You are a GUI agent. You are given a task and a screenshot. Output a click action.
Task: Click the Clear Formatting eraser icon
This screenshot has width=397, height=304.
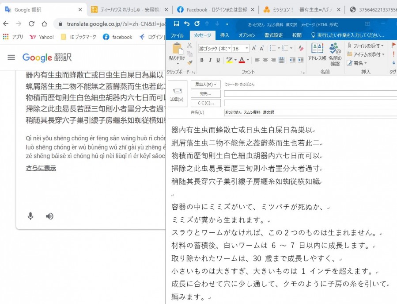pos(301,48)
